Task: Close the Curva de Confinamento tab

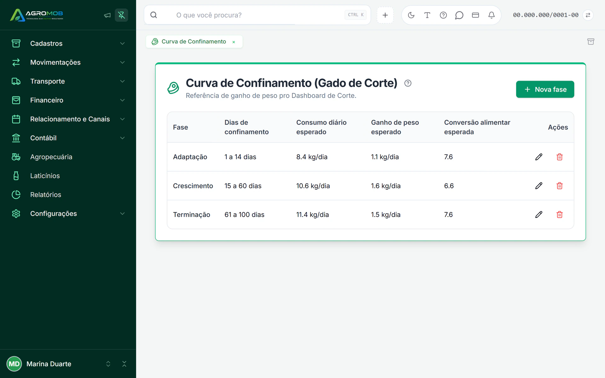Action: 233,42
